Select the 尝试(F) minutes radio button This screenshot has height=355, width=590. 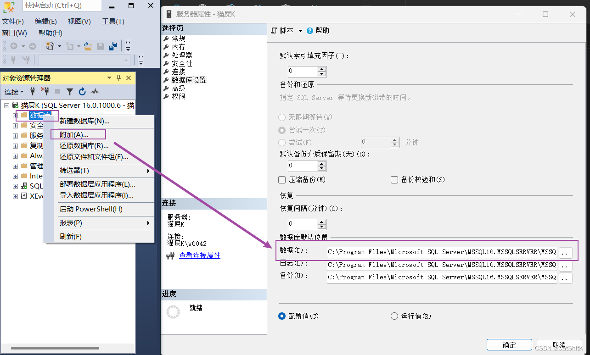[x=282, y=143]
